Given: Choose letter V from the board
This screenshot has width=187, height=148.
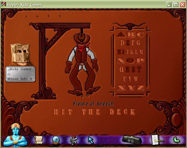Looking at the screenshot, I should 130,79.
